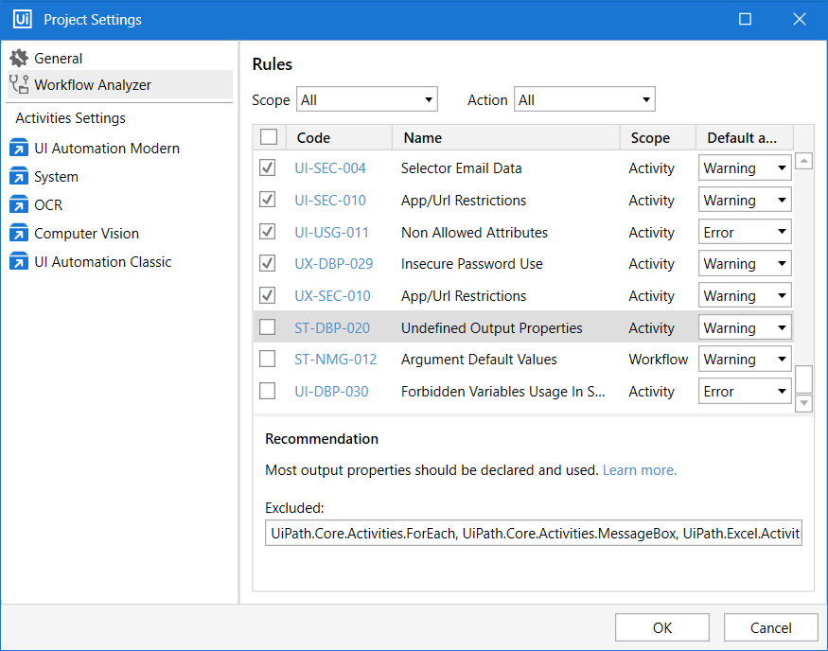Open the Scope filter dropdown
This screenshot has height=651, width=828.
[367, 99]
